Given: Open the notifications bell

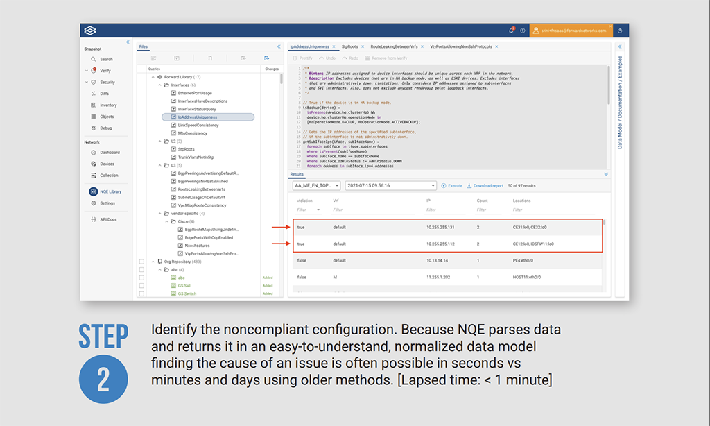Looking at the screenshot, I should pyautogui.click(x=511, y=31).
